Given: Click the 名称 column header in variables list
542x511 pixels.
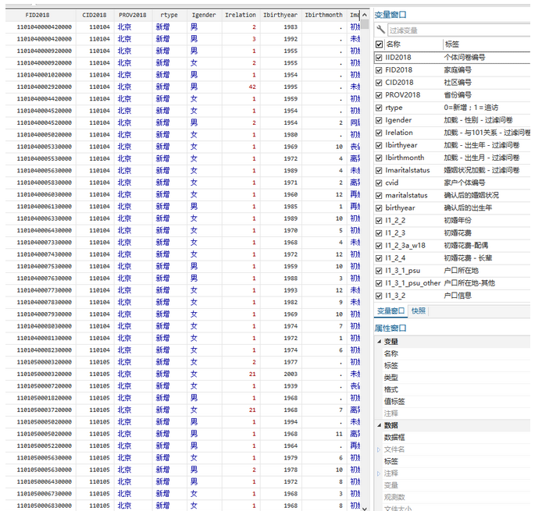Looking at the screenshot, I should point(412,44).
